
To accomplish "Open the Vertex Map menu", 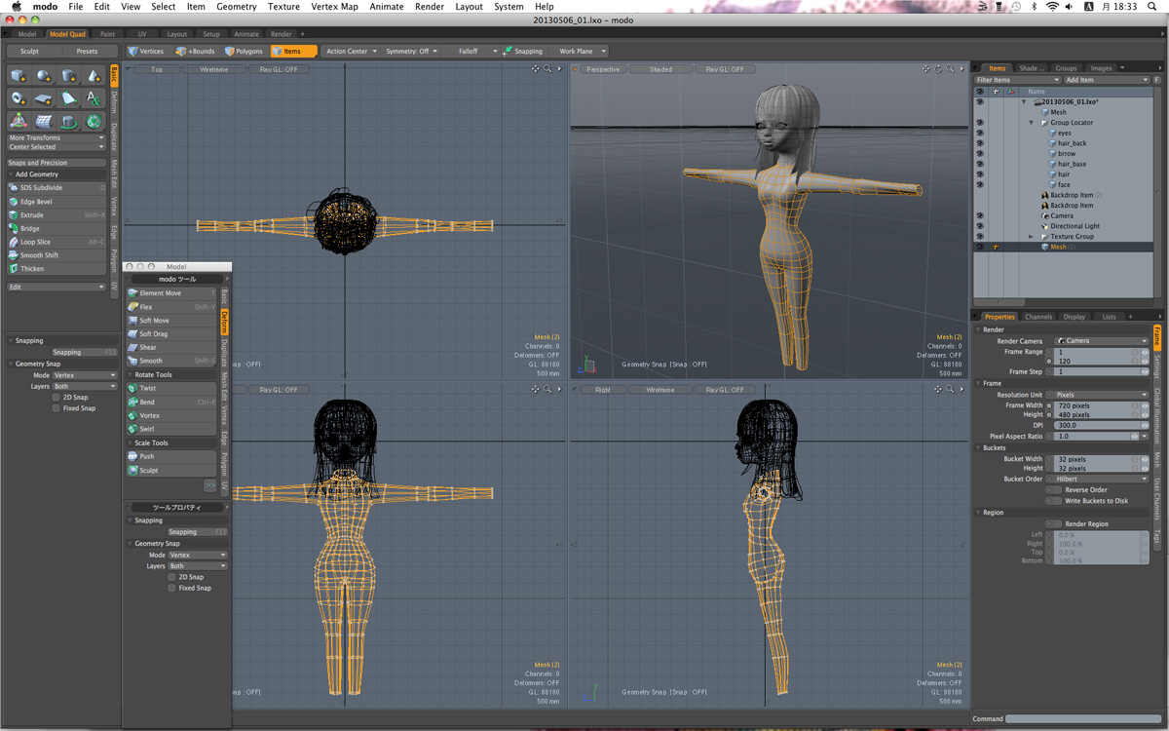I will (x=334, y=7).
